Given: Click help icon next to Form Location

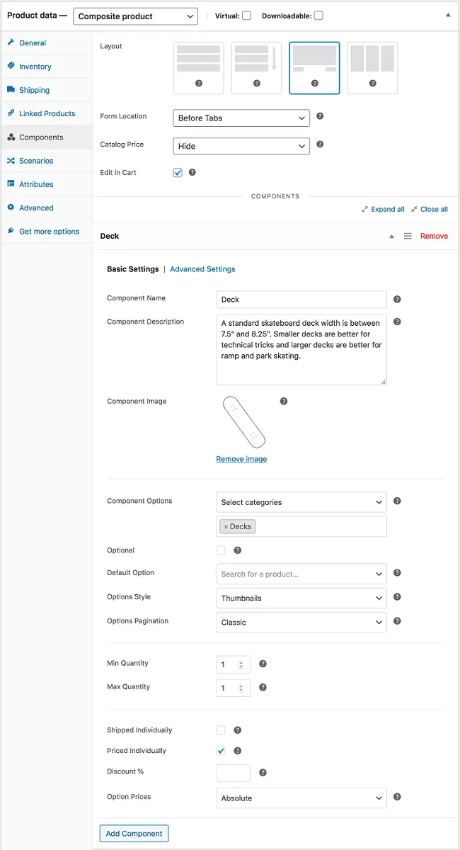Looking at the screenshot, I should coord(320,116).
